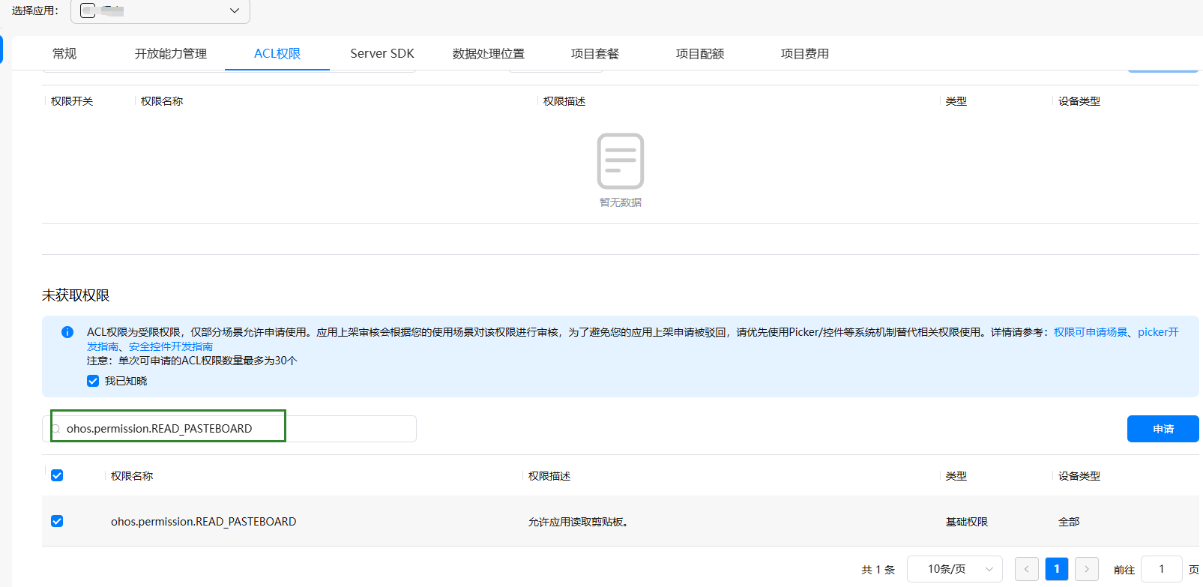
Task: Click the 允许应用读取剪贴板 description cell
Action: [578, 522]
